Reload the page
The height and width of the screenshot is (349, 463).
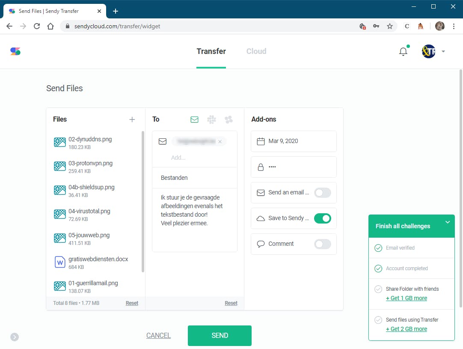(x=37, y=26)
